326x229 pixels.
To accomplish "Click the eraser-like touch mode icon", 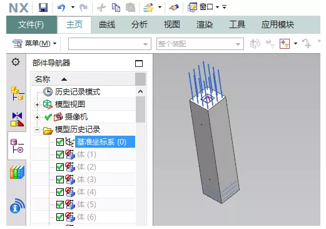I will click(x=174, y=8).
